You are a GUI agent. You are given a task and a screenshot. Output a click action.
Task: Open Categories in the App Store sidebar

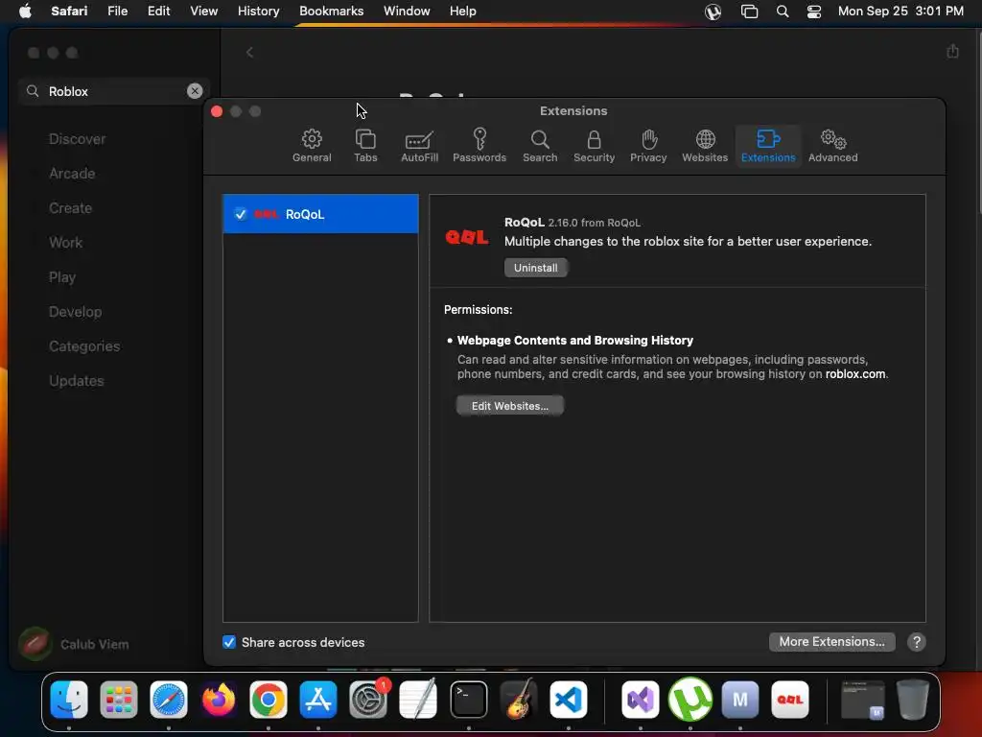tap(84, 345)
